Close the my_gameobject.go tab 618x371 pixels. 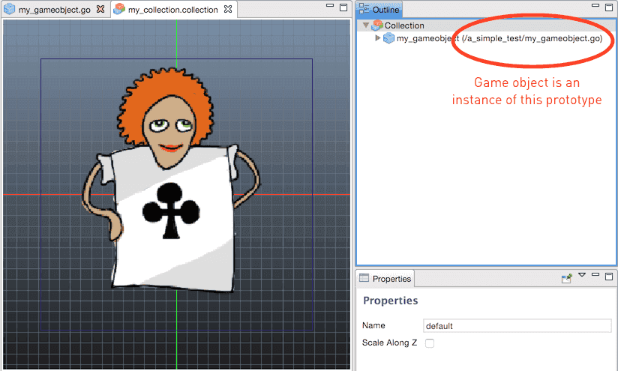[x=101, y=9]
